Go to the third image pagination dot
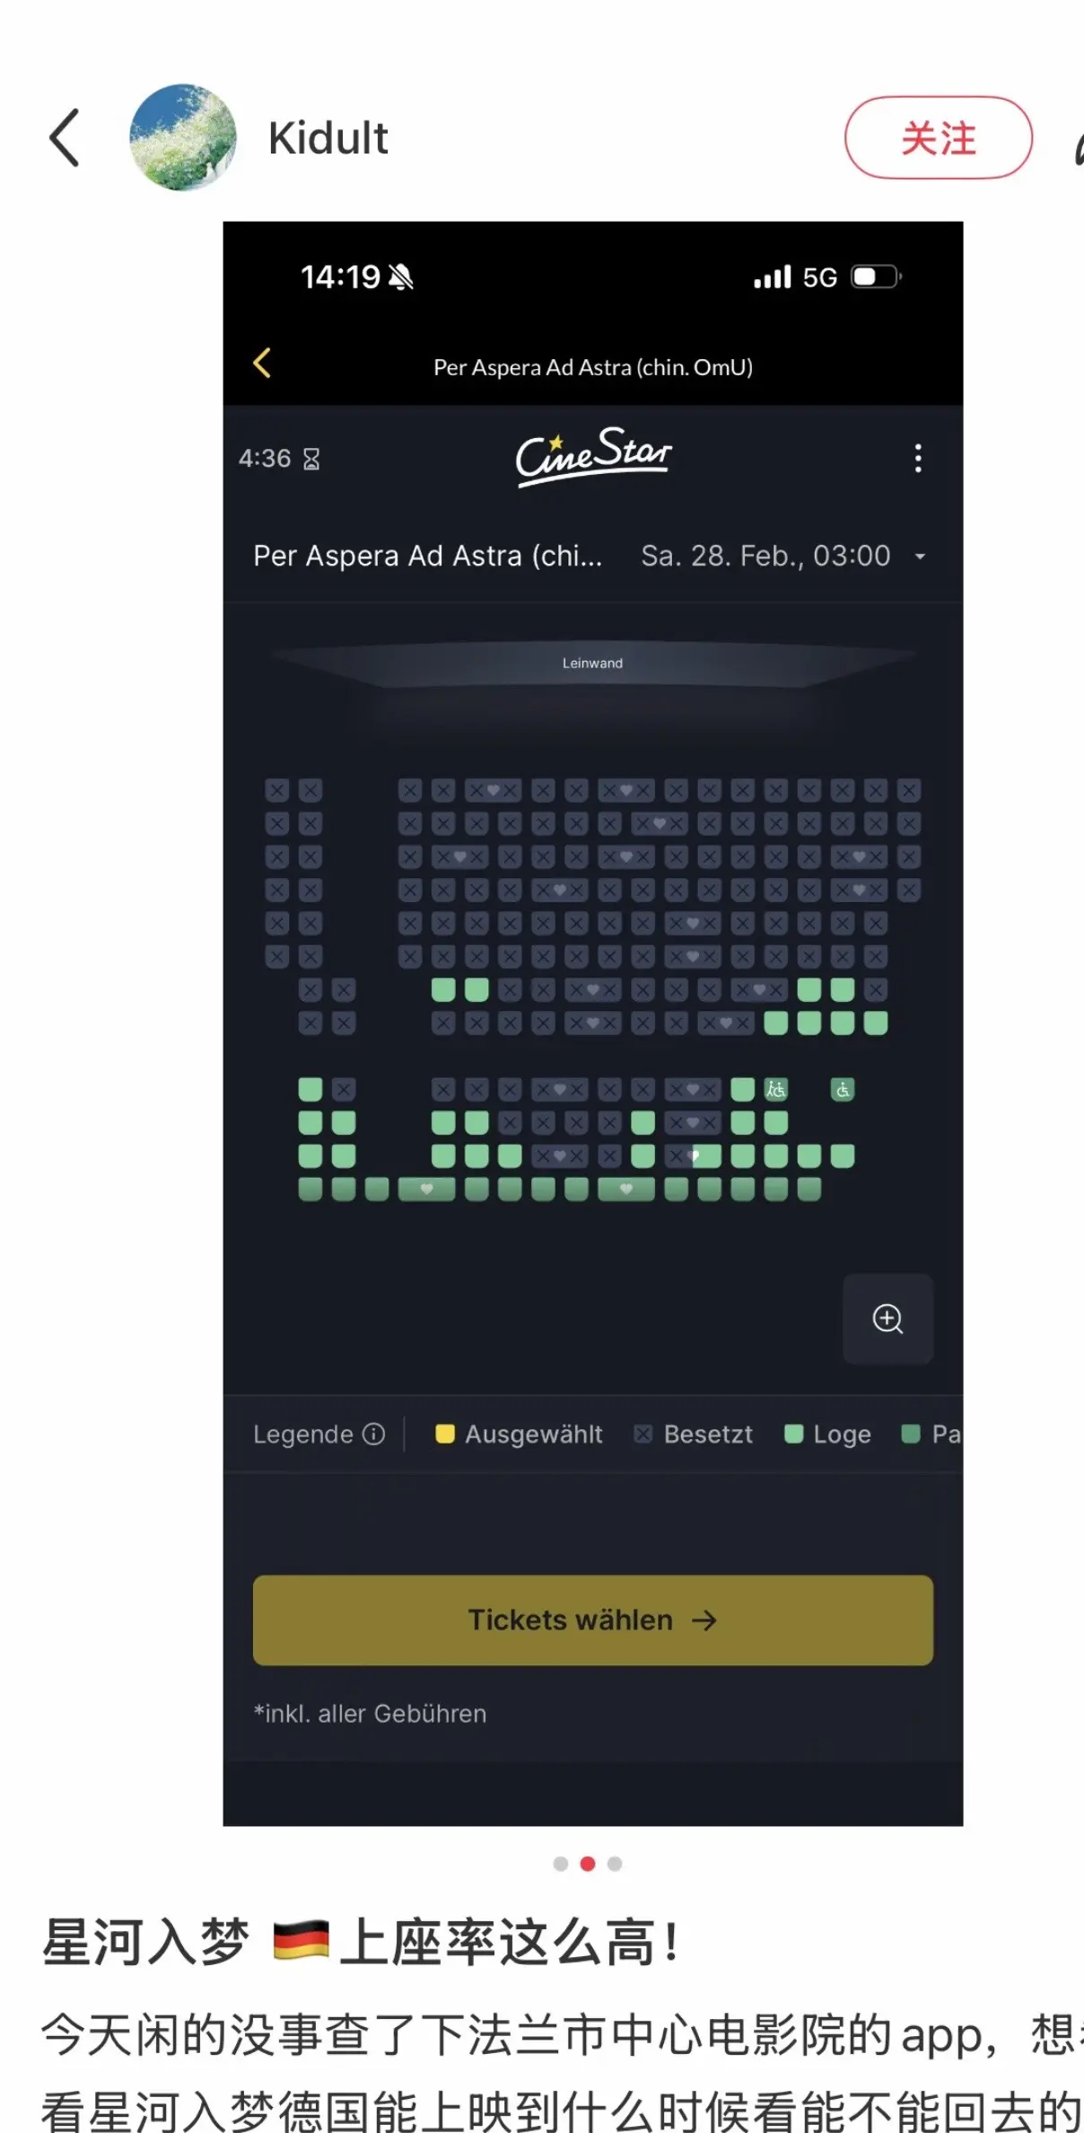The height and width of the screenshot is (2133, 1084). click(x=615, y=1863)
